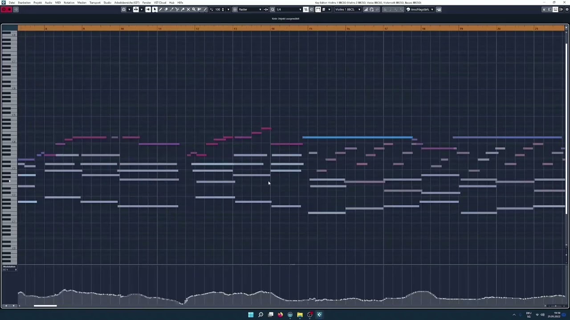This screenshot has height=320, width=570.
Task: Open Solo Editor options dropdown arrow
Action: coord(129,9)
